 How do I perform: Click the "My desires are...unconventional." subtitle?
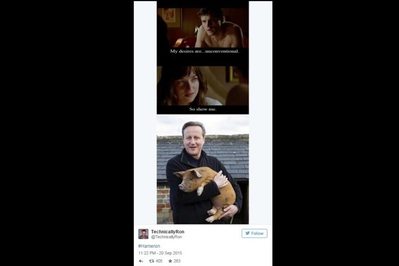click(x=205, y=51)
